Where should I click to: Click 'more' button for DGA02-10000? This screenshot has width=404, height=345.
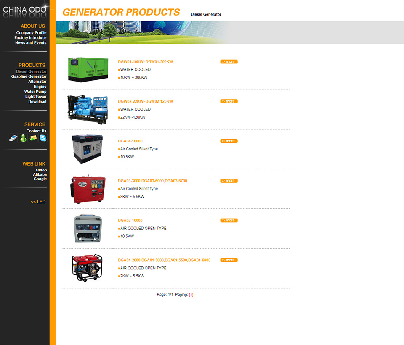pos(229,221)
